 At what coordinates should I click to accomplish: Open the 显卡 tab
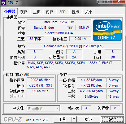pyautogui.click(x=76, y=12)
